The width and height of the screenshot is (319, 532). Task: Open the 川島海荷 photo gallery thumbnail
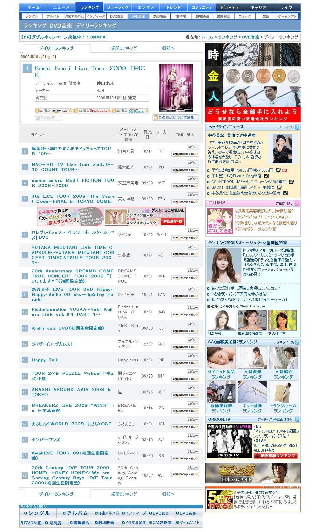[222, 320]
